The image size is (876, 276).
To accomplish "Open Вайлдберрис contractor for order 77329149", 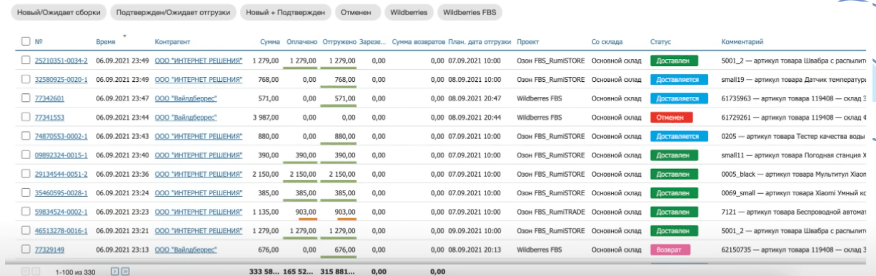I will 186,250.
